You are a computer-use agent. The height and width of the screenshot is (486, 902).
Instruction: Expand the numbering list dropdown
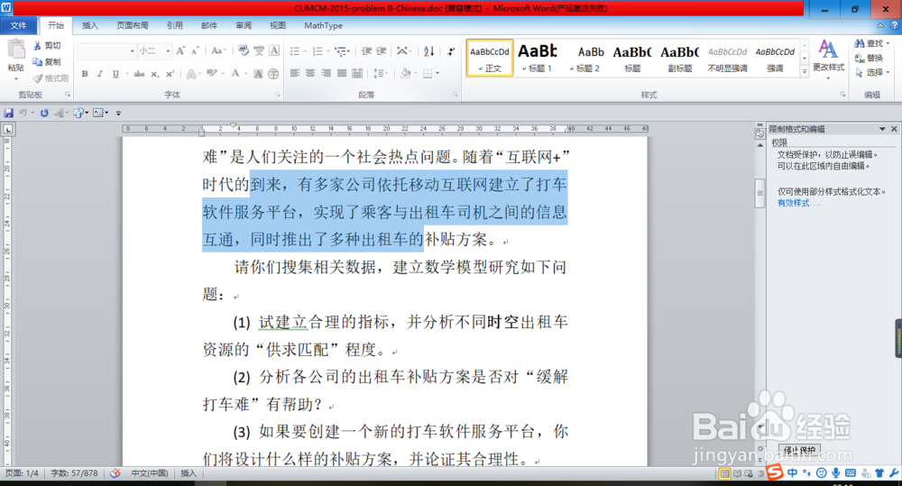point(328,51)
